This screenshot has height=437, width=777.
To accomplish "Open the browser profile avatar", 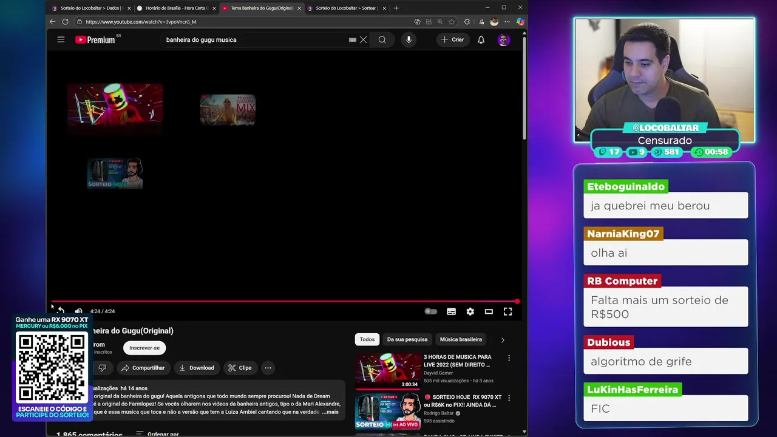I will point(494,22).
